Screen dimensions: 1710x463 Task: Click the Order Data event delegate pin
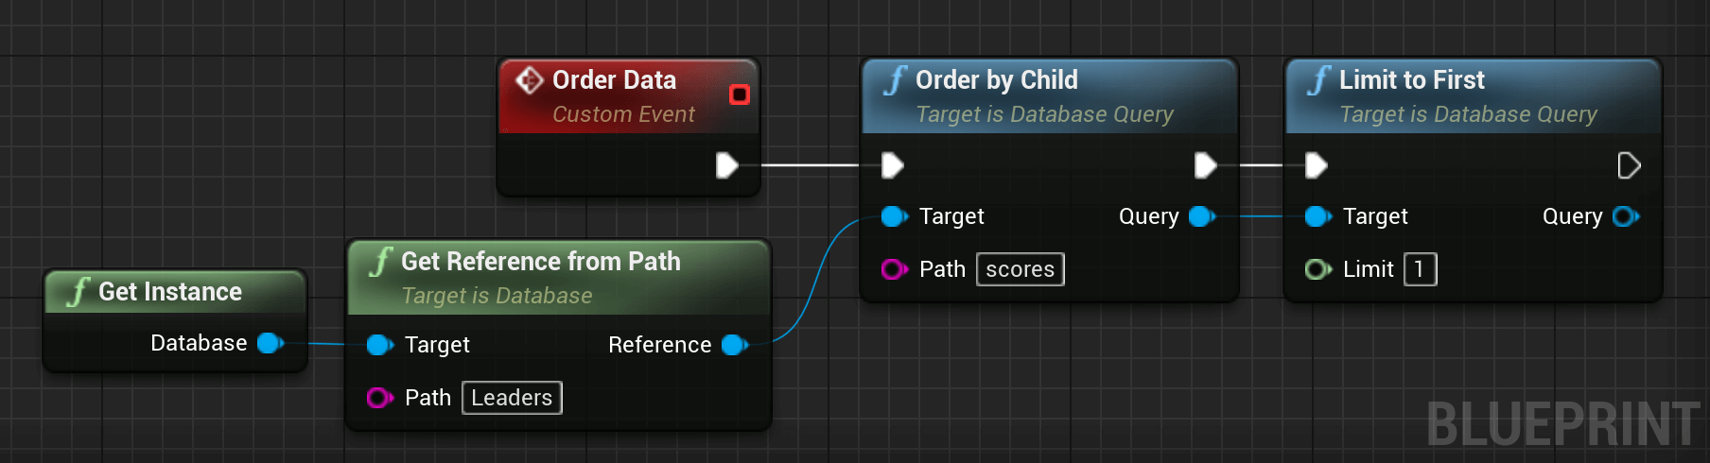(740, 94)
